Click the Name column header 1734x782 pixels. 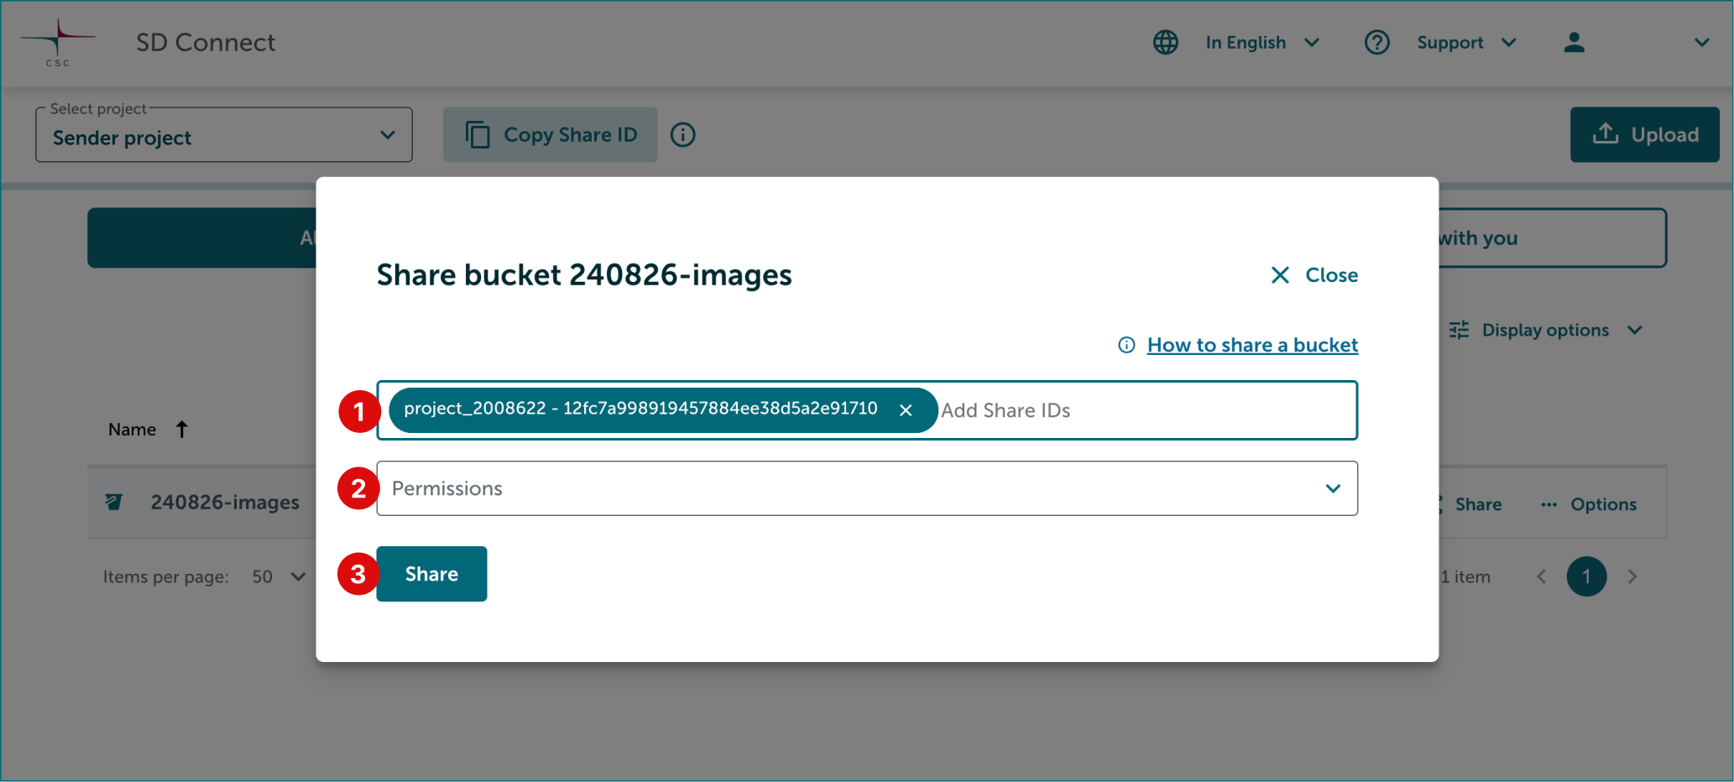point(132,430)
